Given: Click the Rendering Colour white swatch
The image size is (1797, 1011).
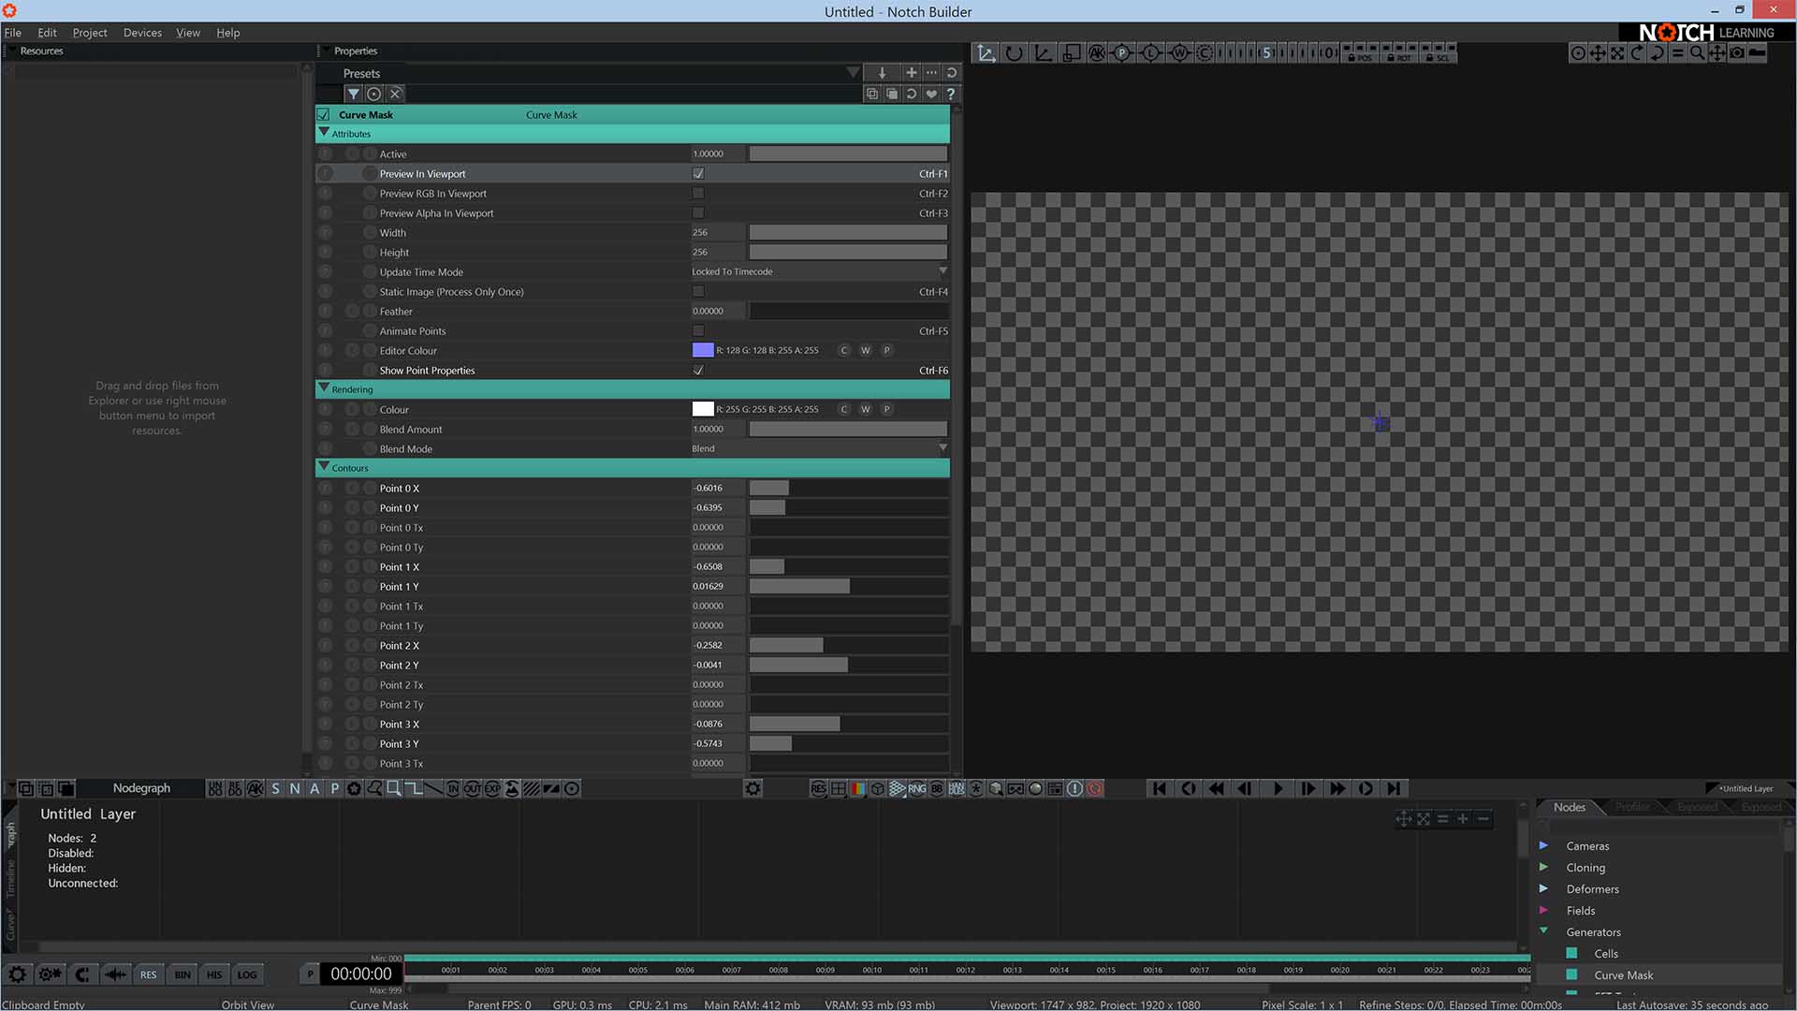Looking at the screenshot, I should click(x=703, y=409).
